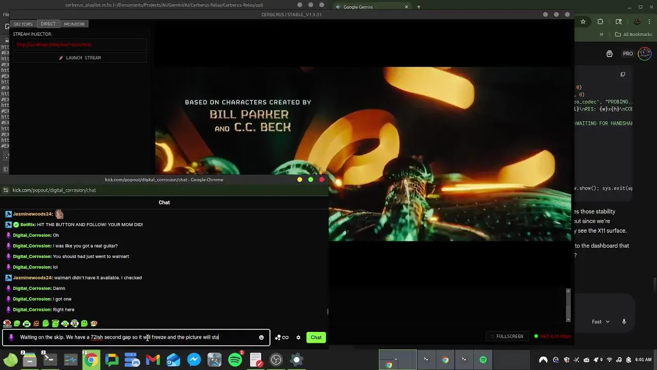Viewport: 657px width, 370px height.
Task: Click the LAUNCH STREAM button
Action: click(80, 58)
